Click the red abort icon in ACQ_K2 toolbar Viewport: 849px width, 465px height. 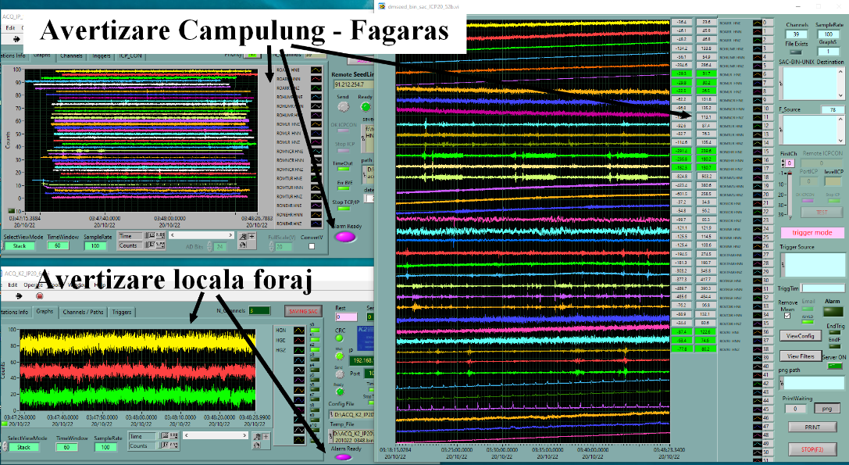[x=39, y=296]
